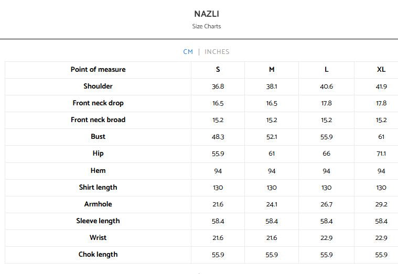Select the Shirt length row label
The height and width of the screenshot is (274, 398).
coord(98,187)
